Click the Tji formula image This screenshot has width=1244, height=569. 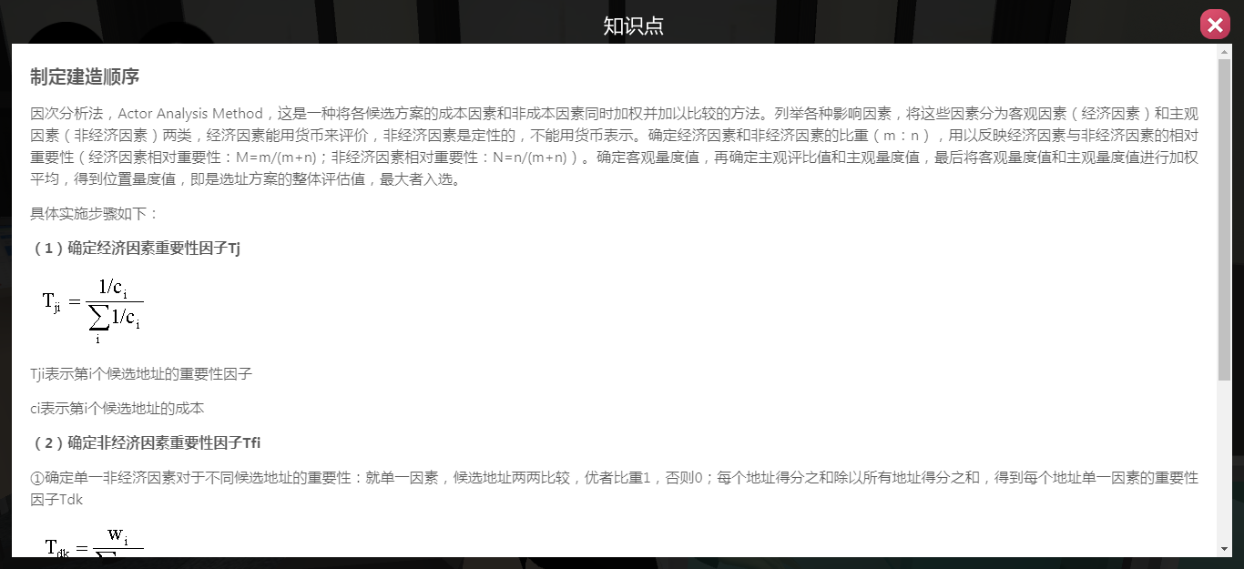point(92,309)
